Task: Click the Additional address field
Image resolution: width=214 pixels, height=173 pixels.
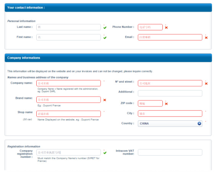Action: pyautogui.click(x=170, y=93)
